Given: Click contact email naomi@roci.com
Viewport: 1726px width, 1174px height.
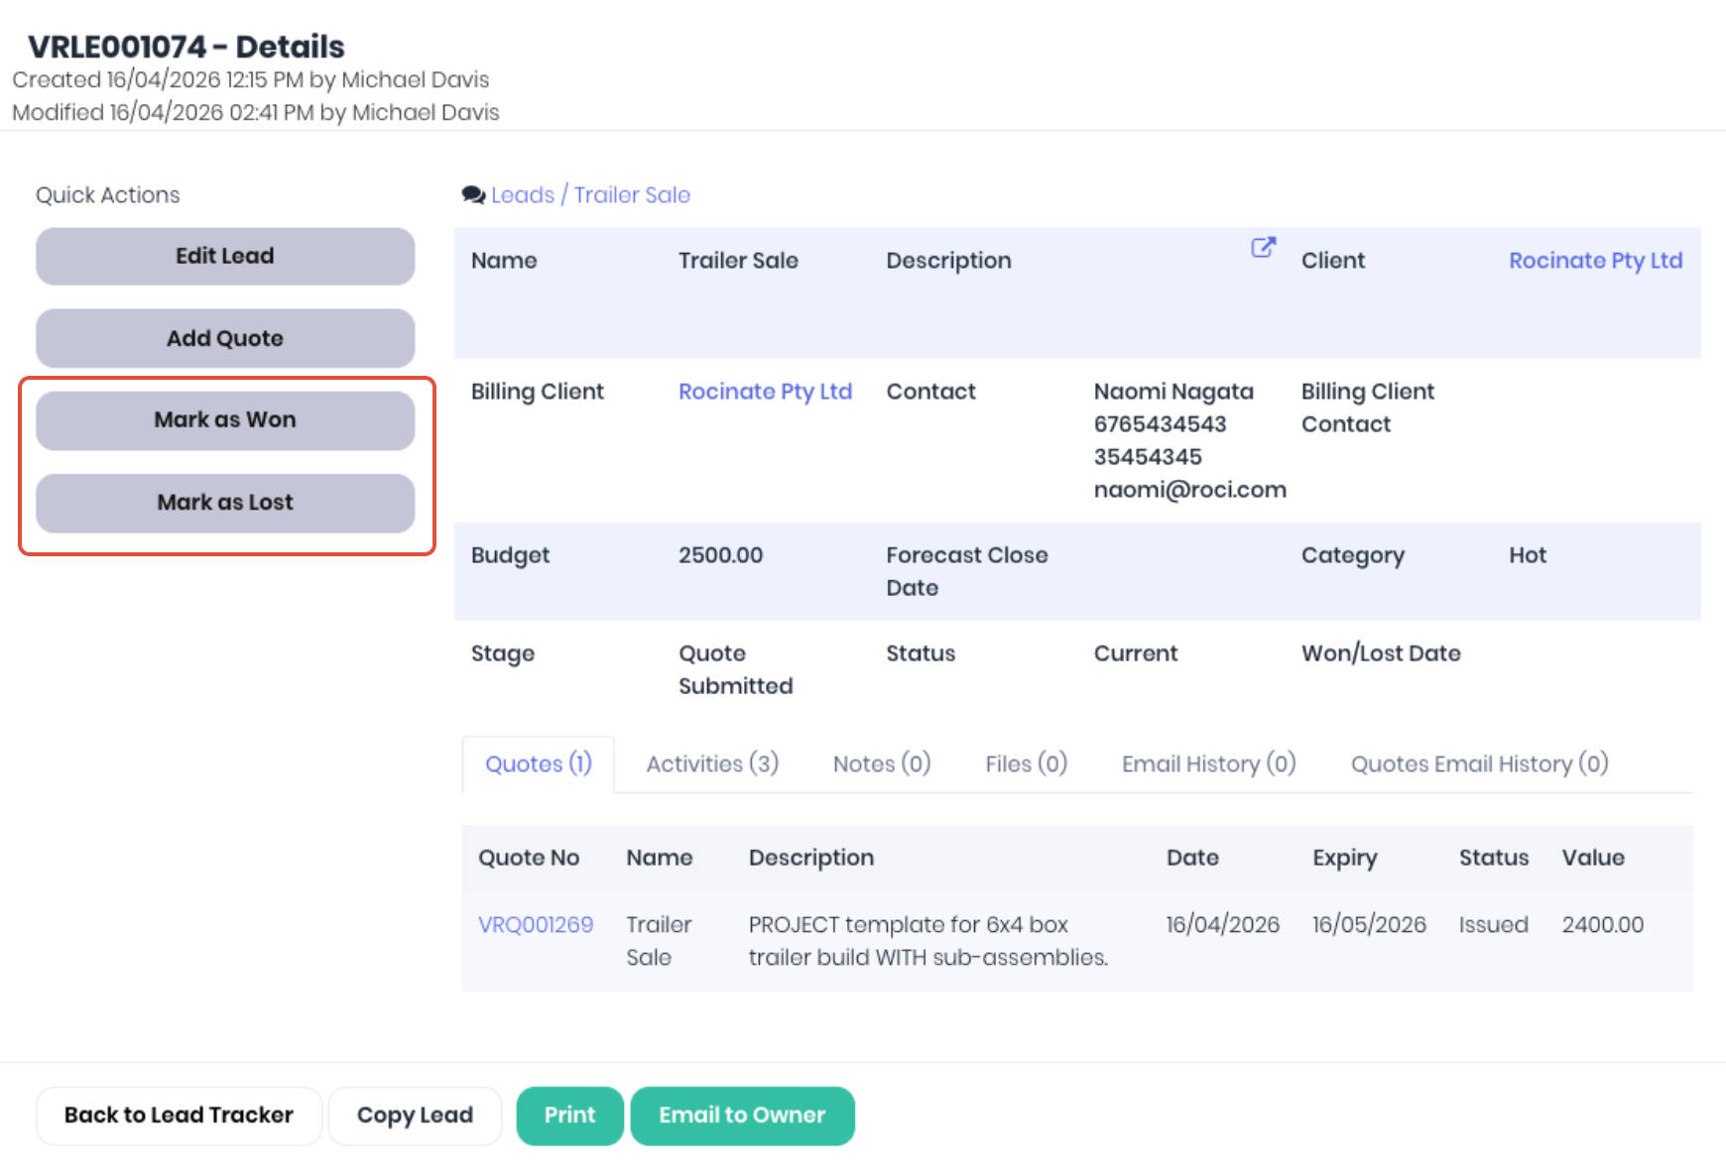Looking at the screenshot, I should tap(1189, 490).
